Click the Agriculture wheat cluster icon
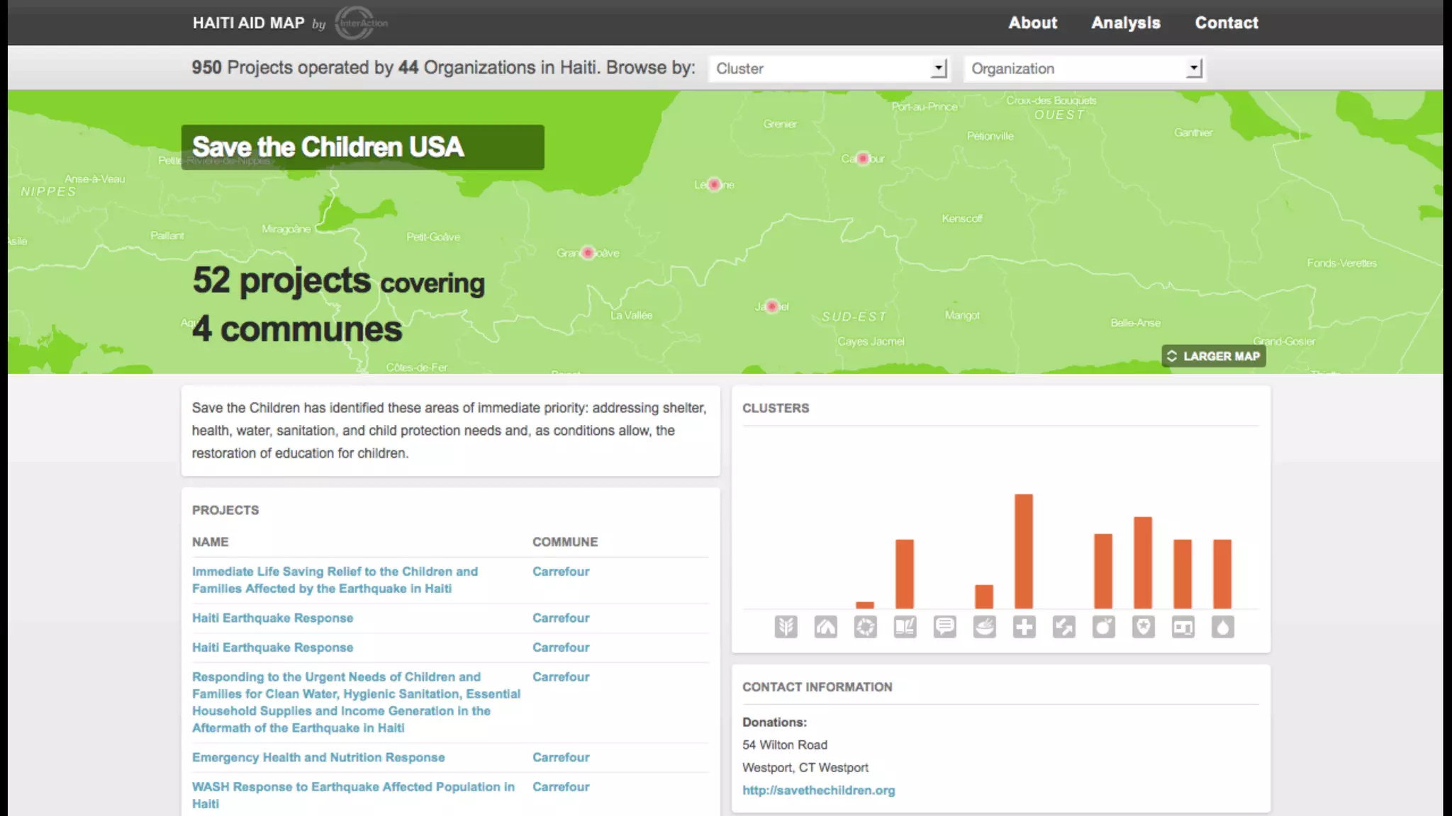 click(786, 627)
